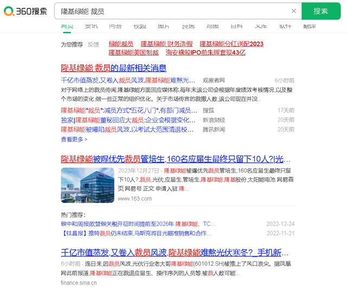
Task: Open the 翻译 tab
Action: pyautogui.click(x=310, y=27)
